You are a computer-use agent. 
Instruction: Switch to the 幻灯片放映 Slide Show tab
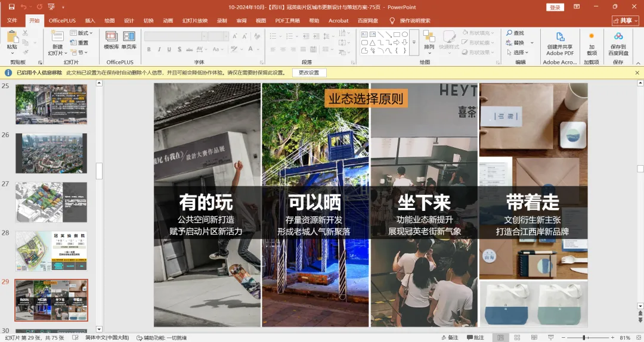(195, 20)
